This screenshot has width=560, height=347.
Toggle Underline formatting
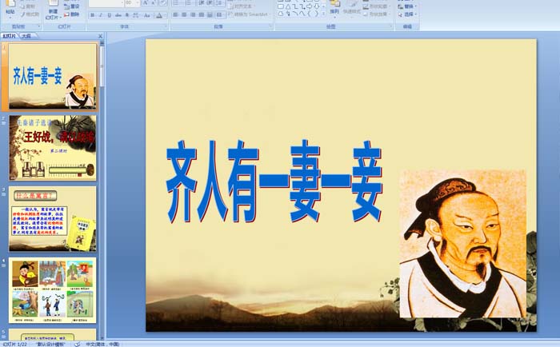[x=110, y=15]
